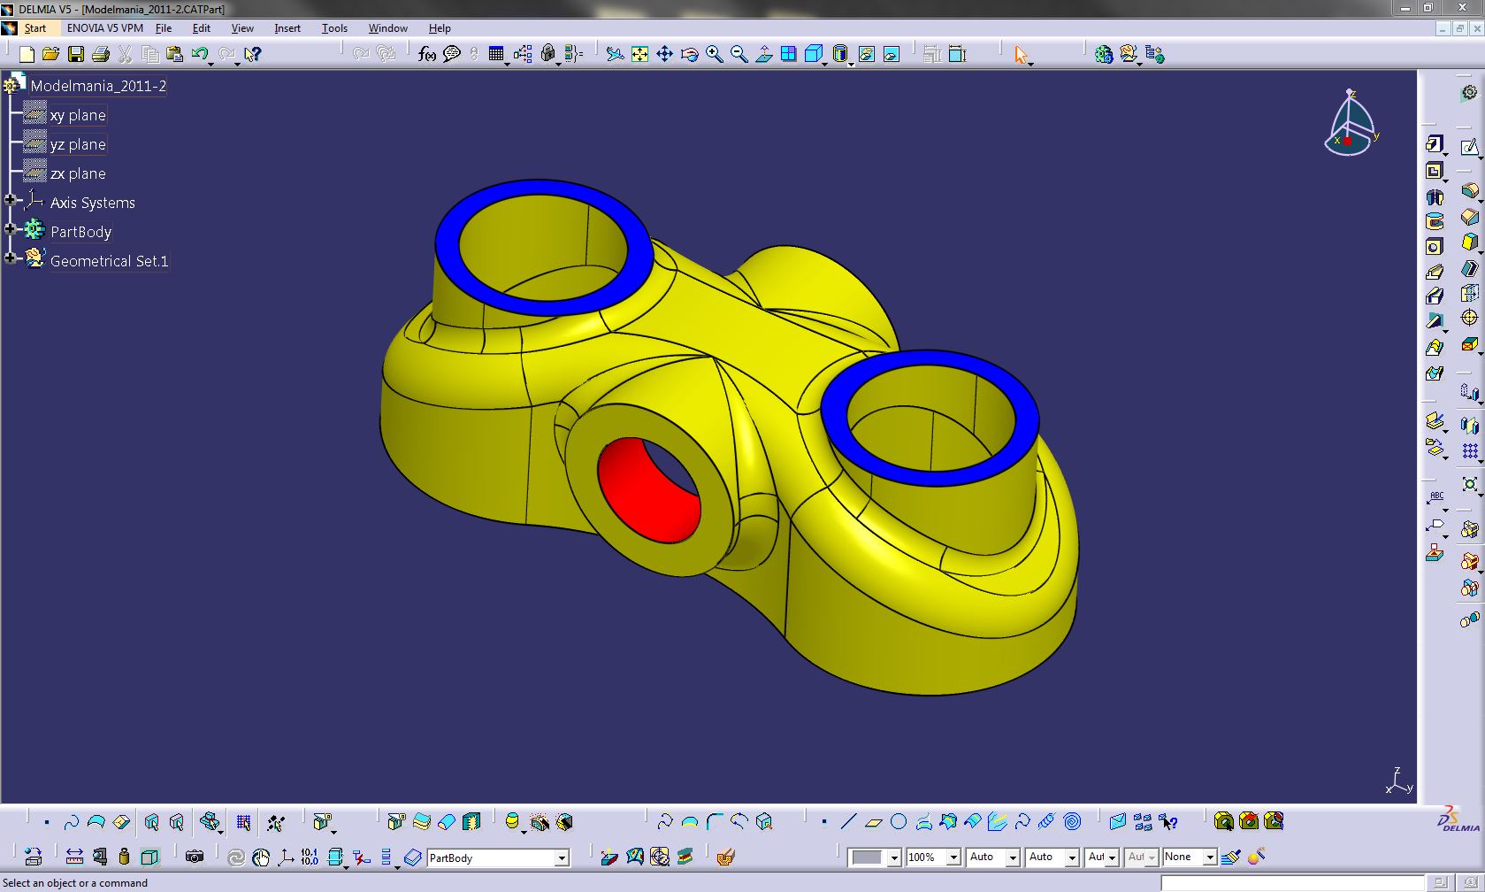Click the Select arrow tool
The image size is (1485, 892).
coord(1022,55)
